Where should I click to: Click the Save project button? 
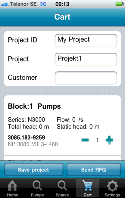(34, 170)
